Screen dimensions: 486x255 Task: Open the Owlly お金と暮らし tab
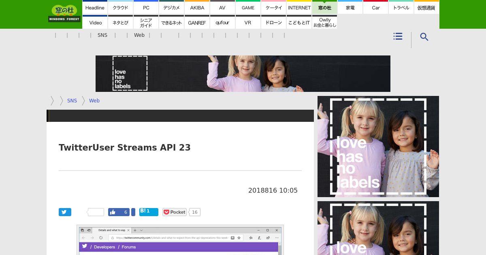pyautogui.click(x=324, y=22)
